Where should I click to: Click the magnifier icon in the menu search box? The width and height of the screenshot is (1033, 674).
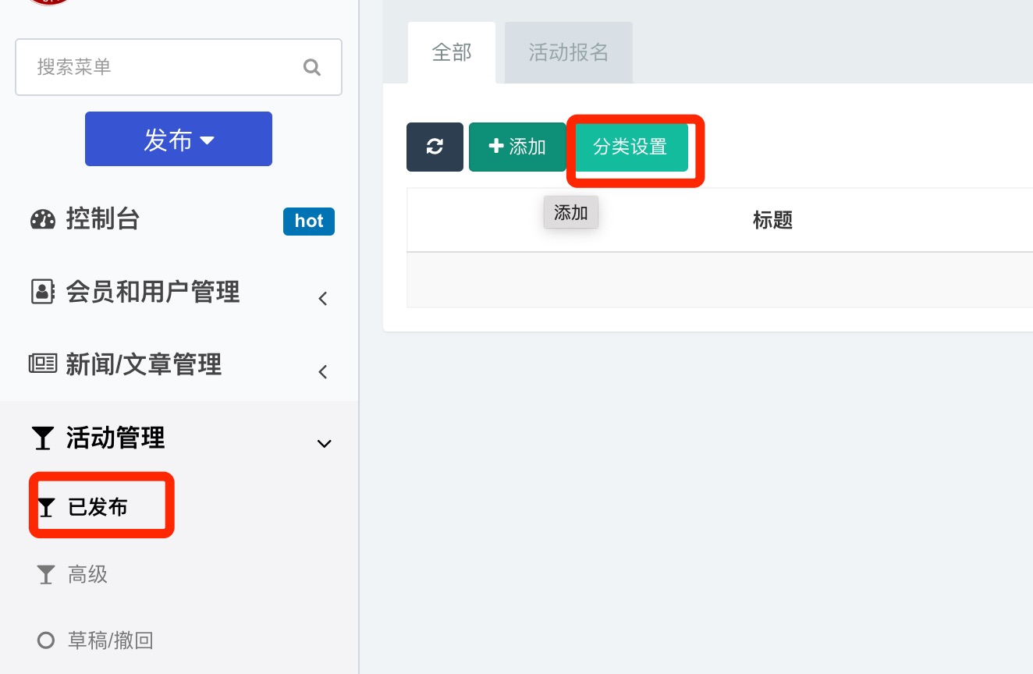point(312,67)
